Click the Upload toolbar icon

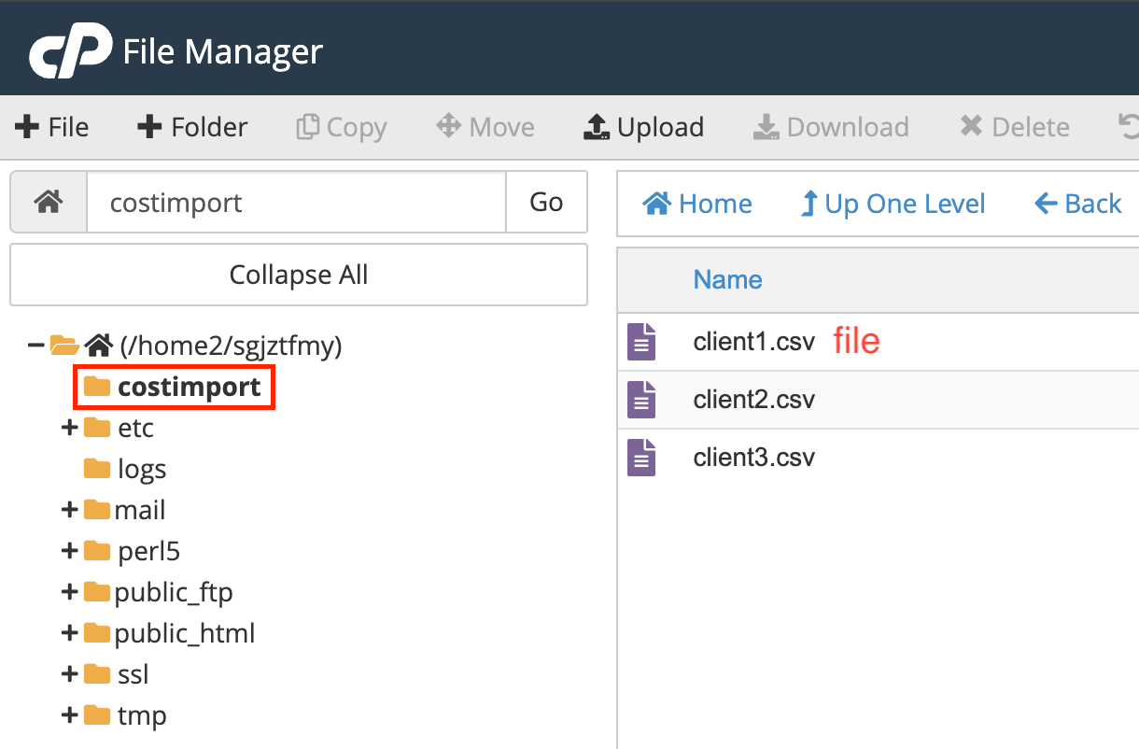click(597, 127)
